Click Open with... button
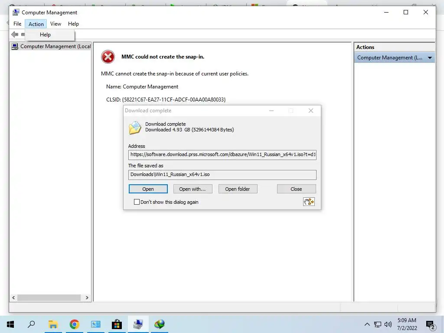Viewport: 444px width, 333px height. pos(193,189)
